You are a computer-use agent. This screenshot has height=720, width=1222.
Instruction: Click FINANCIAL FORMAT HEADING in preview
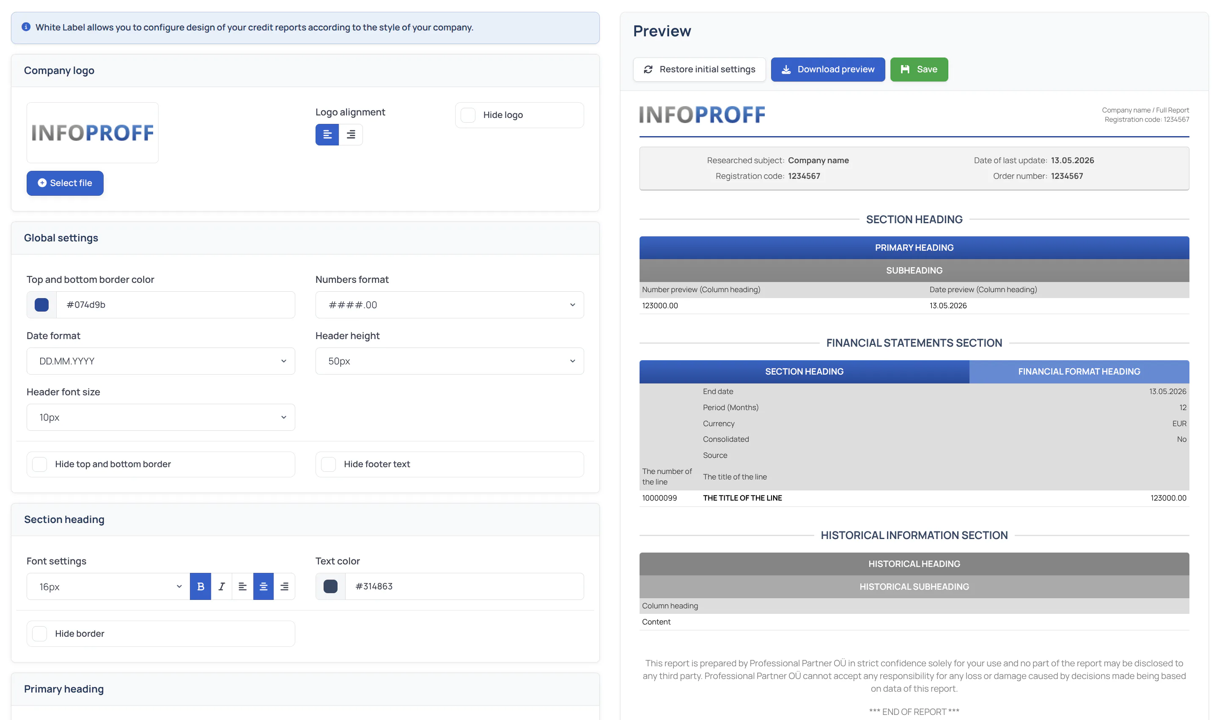coord(1079,372)
